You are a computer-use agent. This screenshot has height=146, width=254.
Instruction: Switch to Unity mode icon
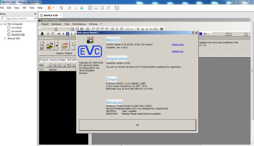[x=108, y=8]
